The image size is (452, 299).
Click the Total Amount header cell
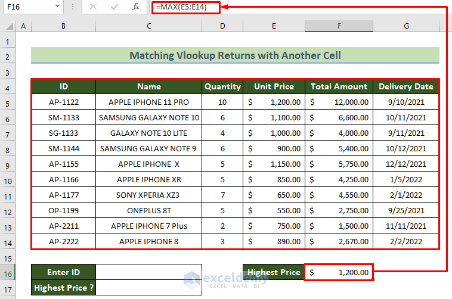click(x=339, y=86)
